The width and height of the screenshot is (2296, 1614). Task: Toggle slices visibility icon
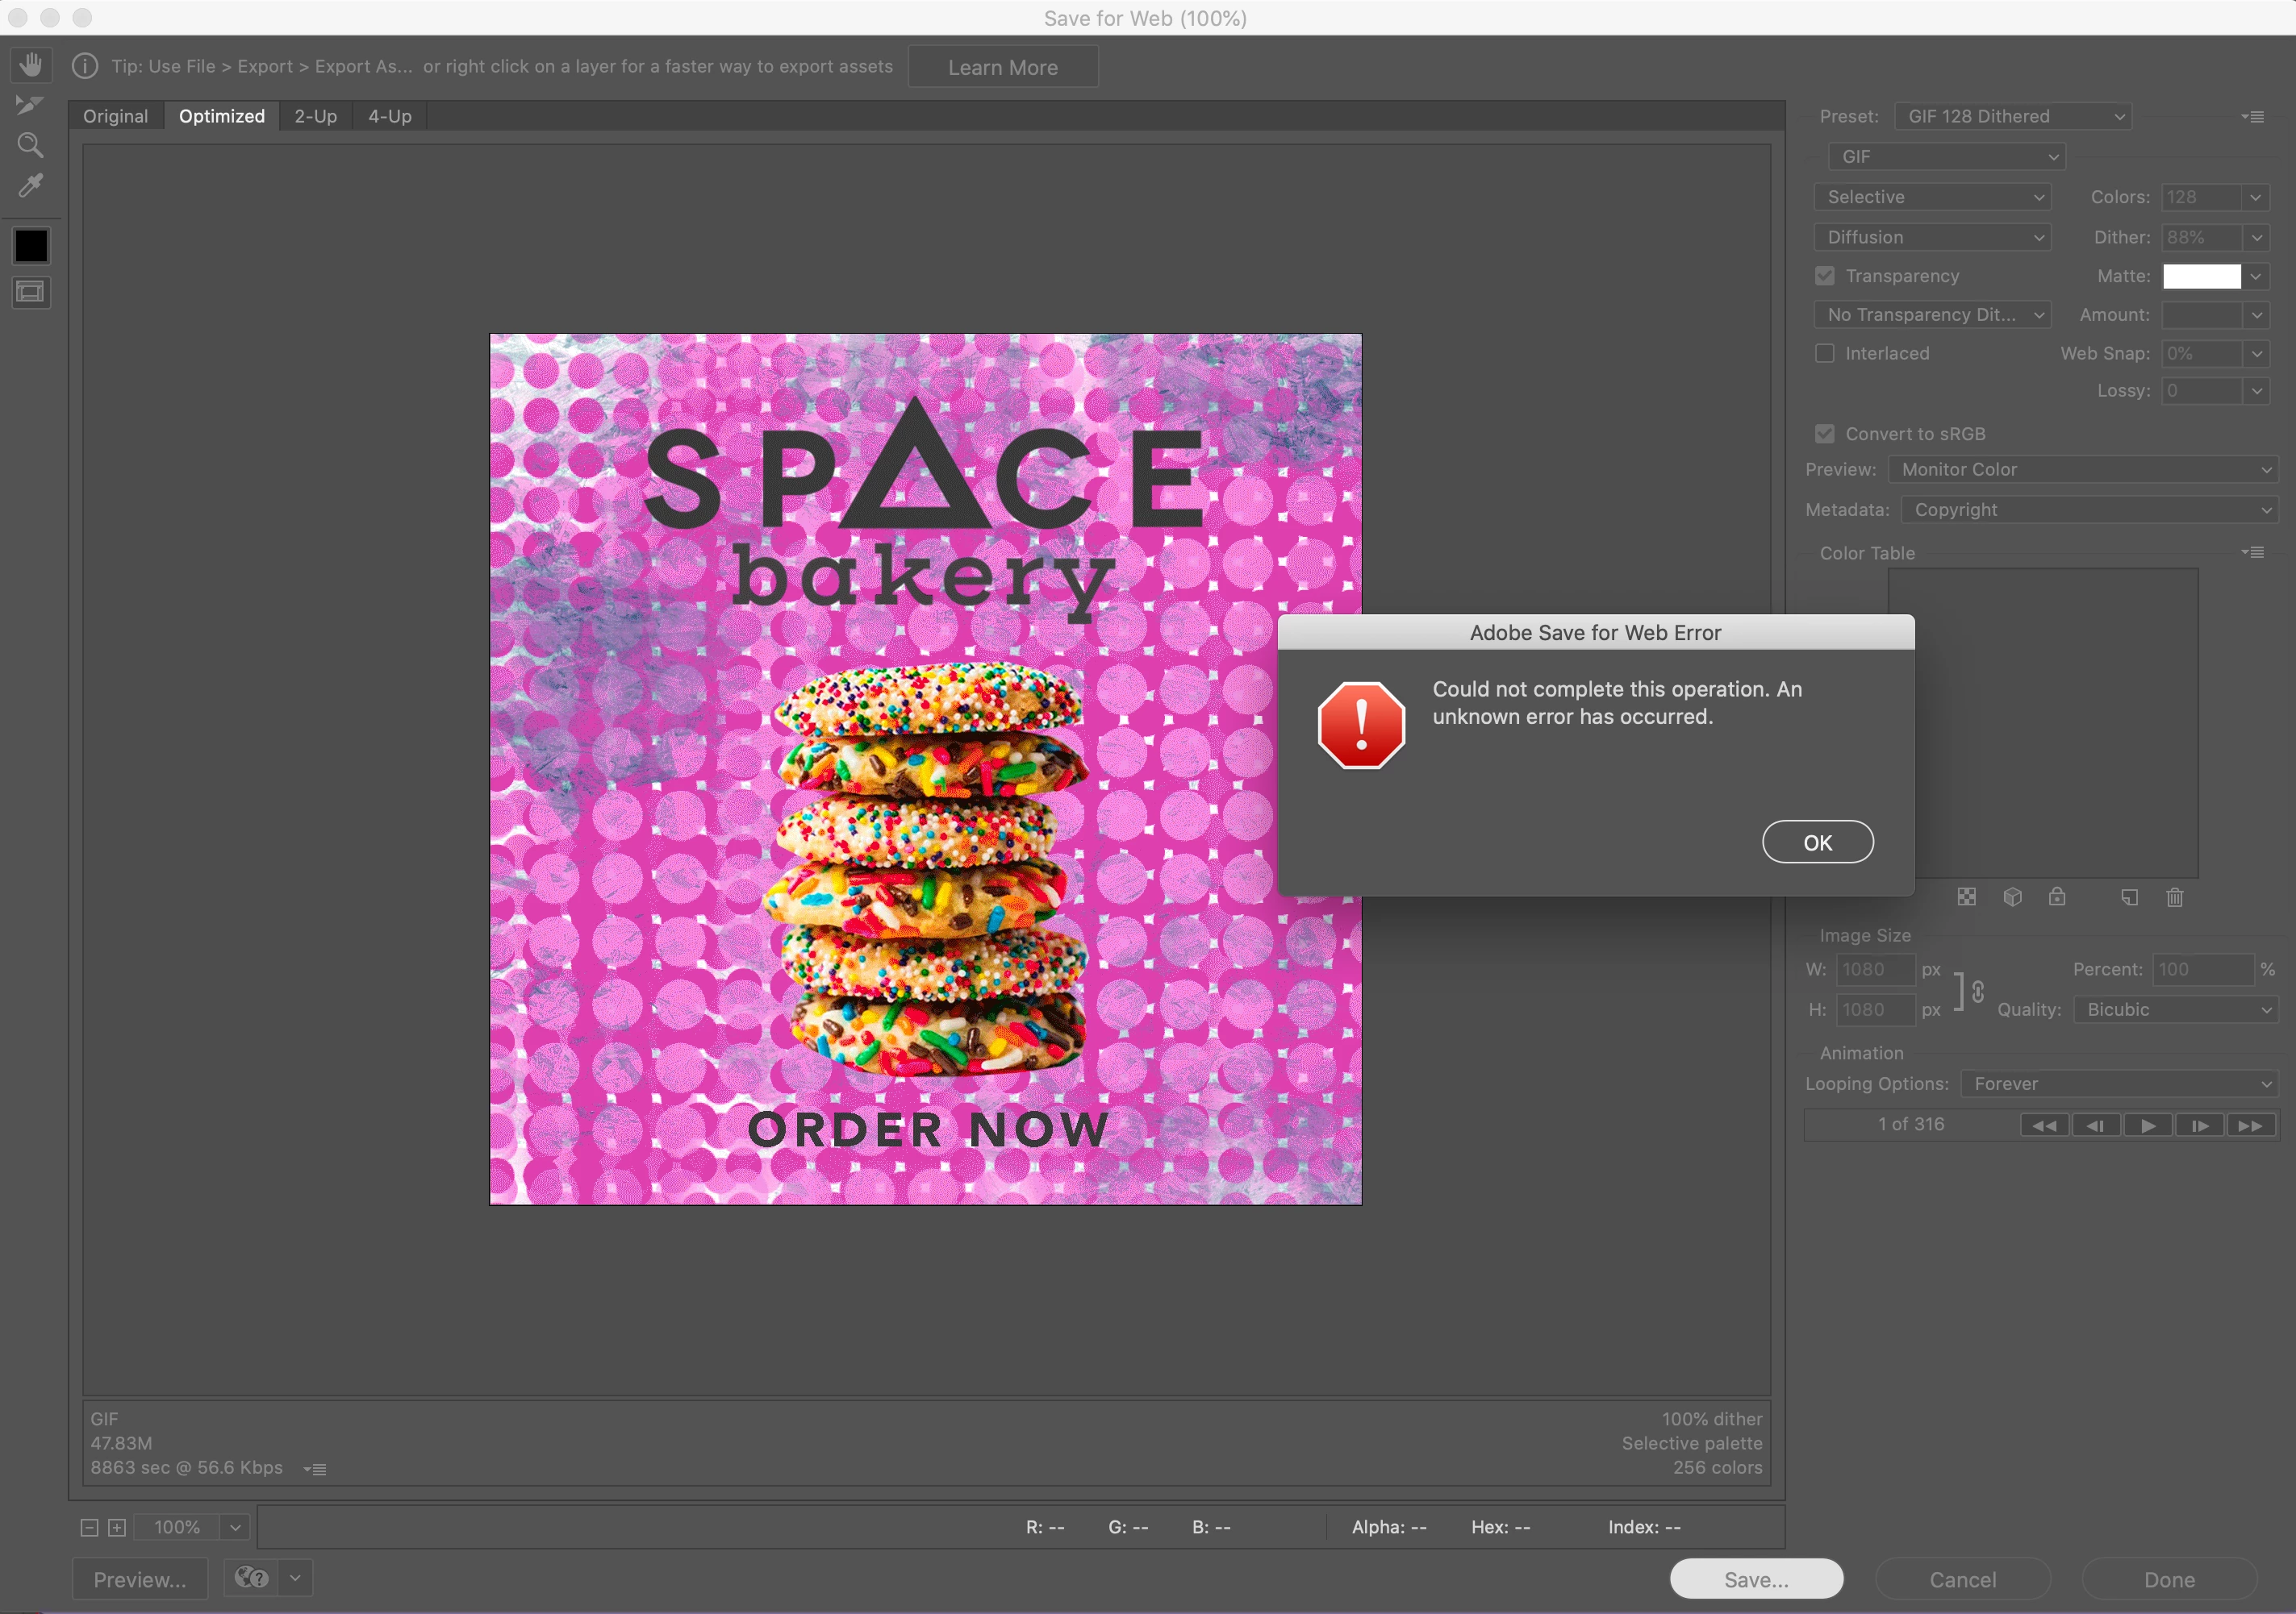click(31, 293)
